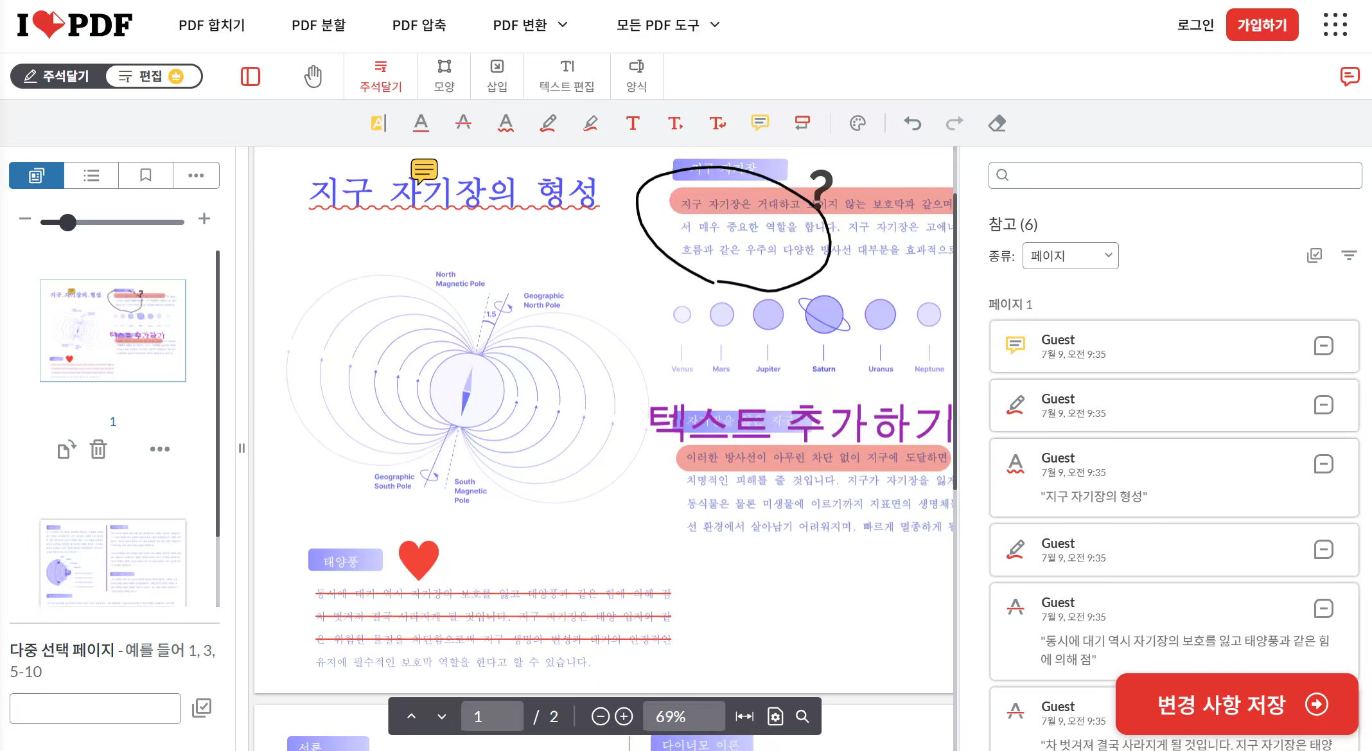Select the eraser tool
Image resolution: width=1372 pixels, height=751 pixels.
click(x=997, y=123)
